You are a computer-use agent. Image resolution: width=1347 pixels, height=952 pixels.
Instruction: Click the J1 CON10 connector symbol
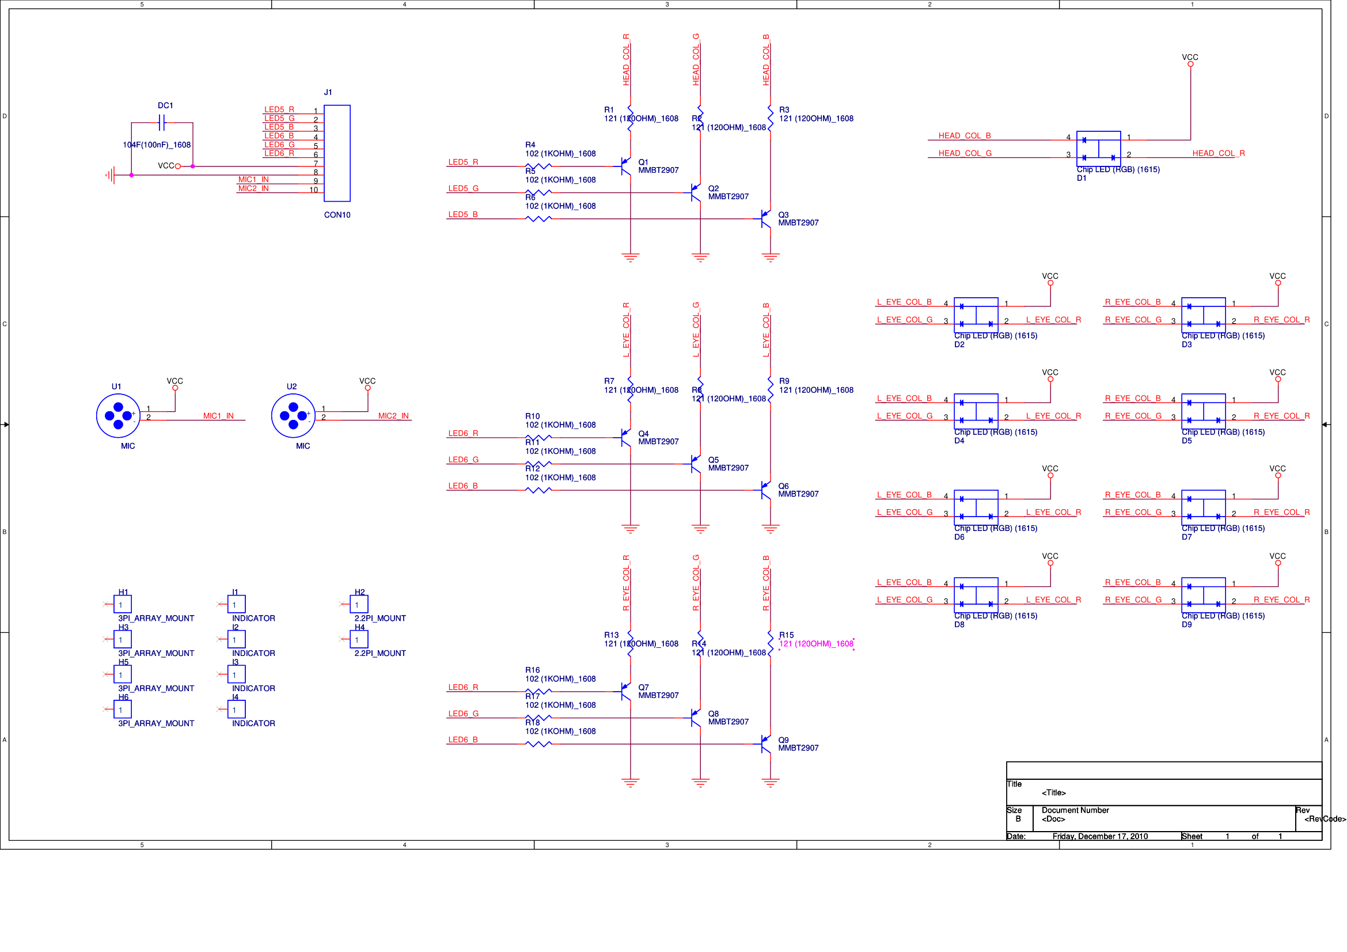click(337, 153)
